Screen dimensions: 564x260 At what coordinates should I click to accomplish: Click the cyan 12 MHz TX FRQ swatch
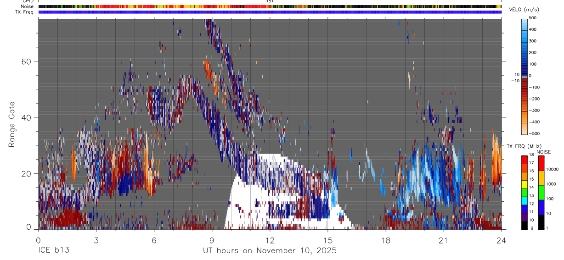(525, 201)
